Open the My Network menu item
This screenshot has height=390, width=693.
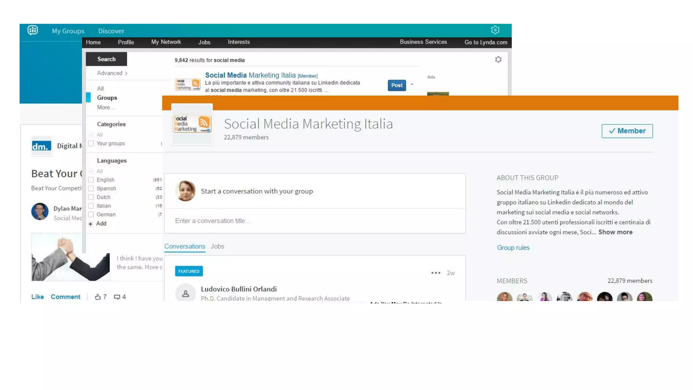[x=166, y=42]
